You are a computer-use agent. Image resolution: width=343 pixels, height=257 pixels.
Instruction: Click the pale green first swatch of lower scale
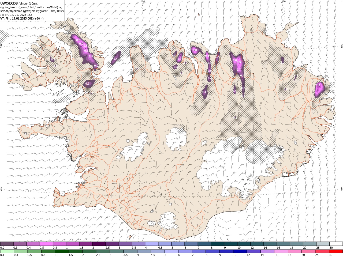(7, 251)
